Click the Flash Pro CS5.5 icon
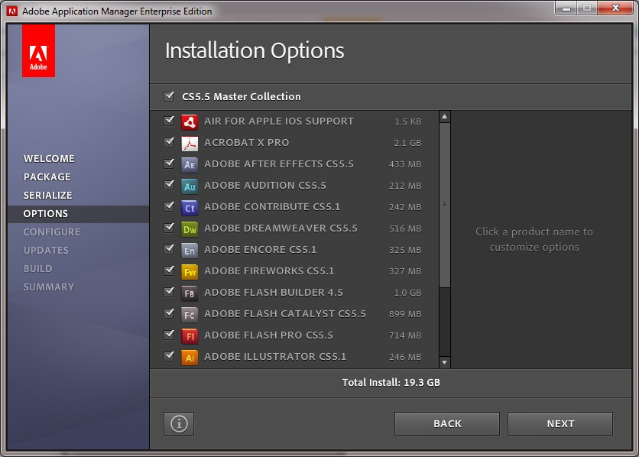Viewport: 639px width, 457px height. (190, 335)
